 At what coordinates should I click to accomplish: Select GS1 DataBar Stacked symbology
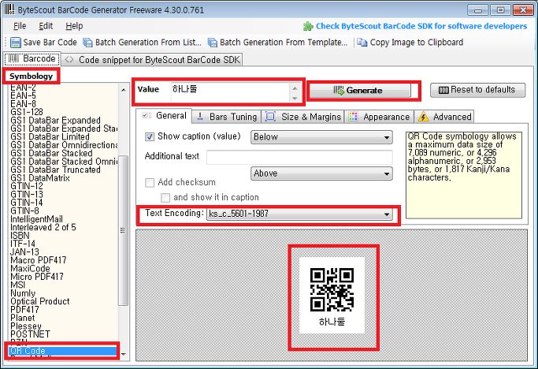pos(51,153)
